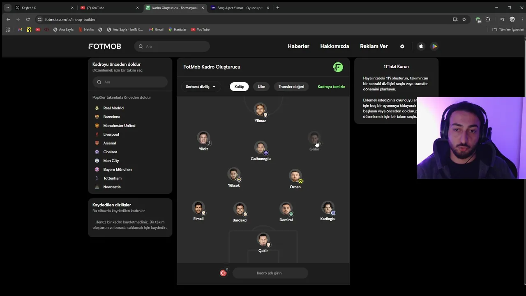526x296 pixels.
Task: Toggle the Kulüp display option
Action: [239, 87]
